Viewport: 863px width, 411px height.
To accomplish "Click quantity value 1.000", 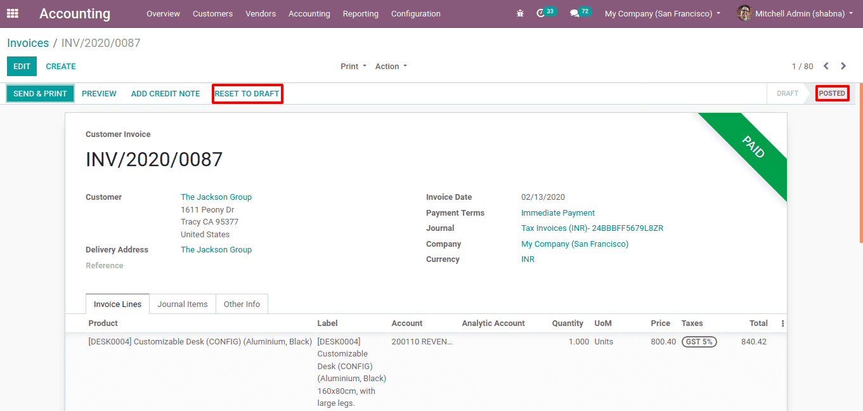I will tap(579, 342).
